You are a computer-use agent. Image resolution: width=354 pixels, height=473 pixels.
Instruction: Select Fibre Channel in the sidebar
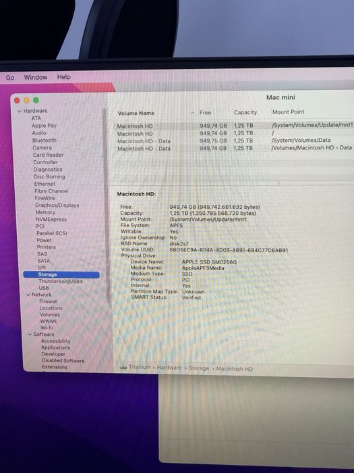click(x=51, y=191)
